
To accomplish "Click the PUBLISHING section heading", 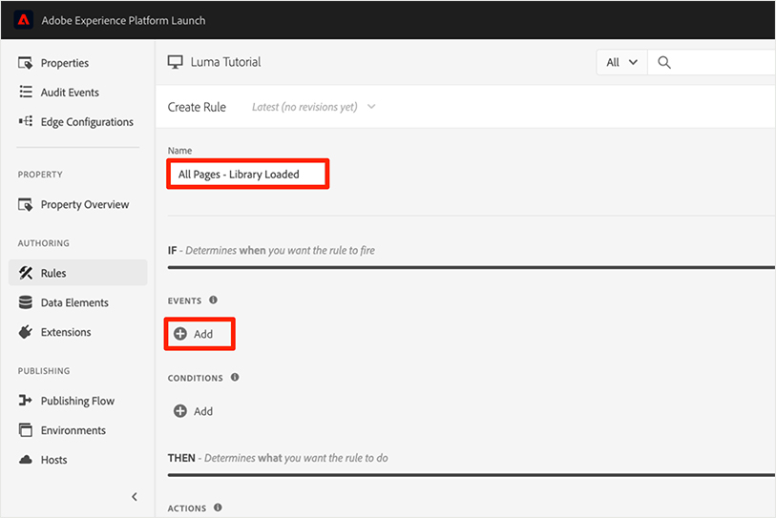I will coord(44,370).
